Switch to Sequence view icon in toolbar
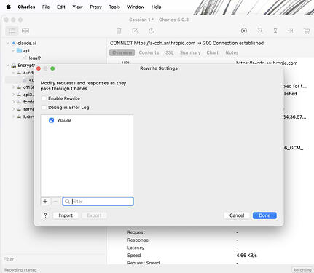Screen dimensions: 314x273 click(25, 31)
